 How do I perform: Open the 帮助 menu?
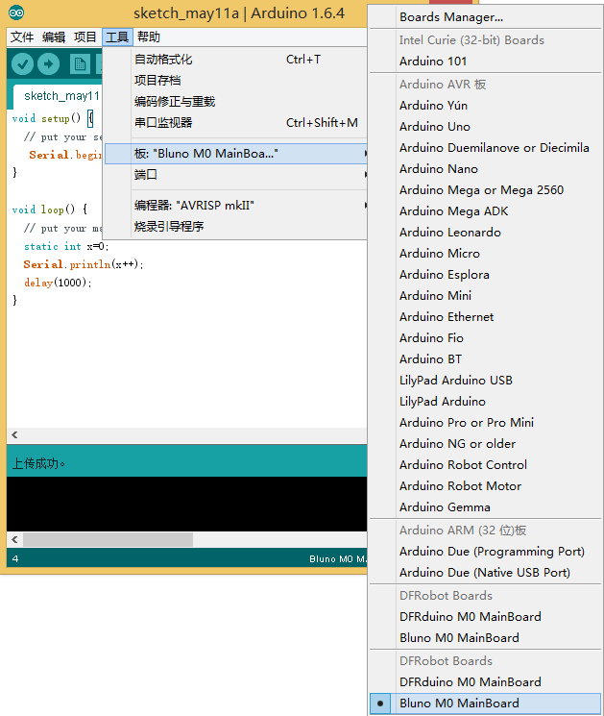coord(149,37)
